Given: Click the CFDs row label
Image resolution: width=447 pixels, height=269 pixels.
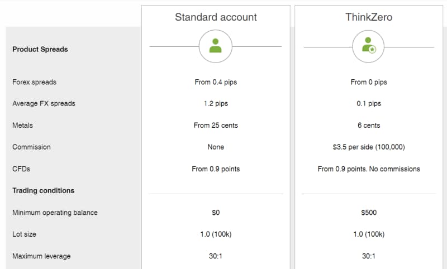Looking at the screenshot, I should click(x=21, y=169).
